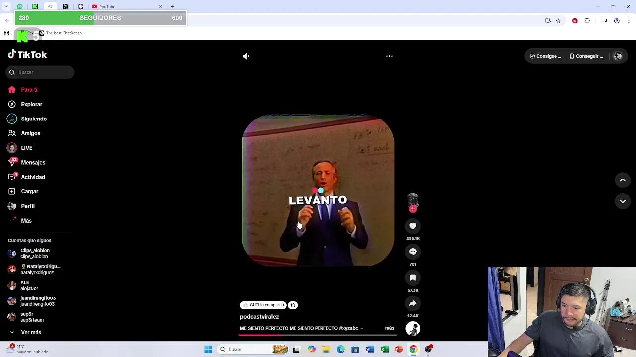Open the Siguiendo feed
Image resolution: width=636 pixels, height=357 pixels.
27,119
